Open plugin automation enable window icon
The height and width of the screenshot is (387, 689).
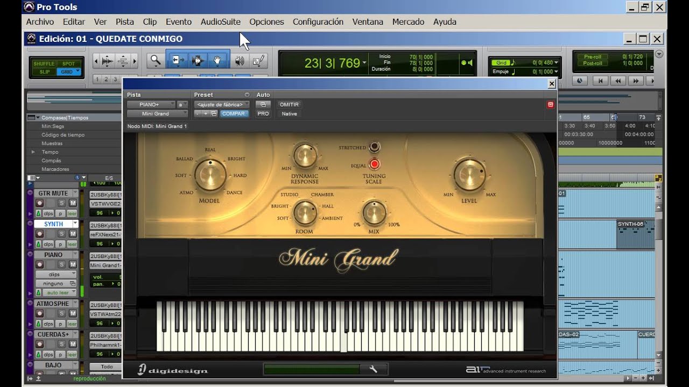click(x=263, y=104)
